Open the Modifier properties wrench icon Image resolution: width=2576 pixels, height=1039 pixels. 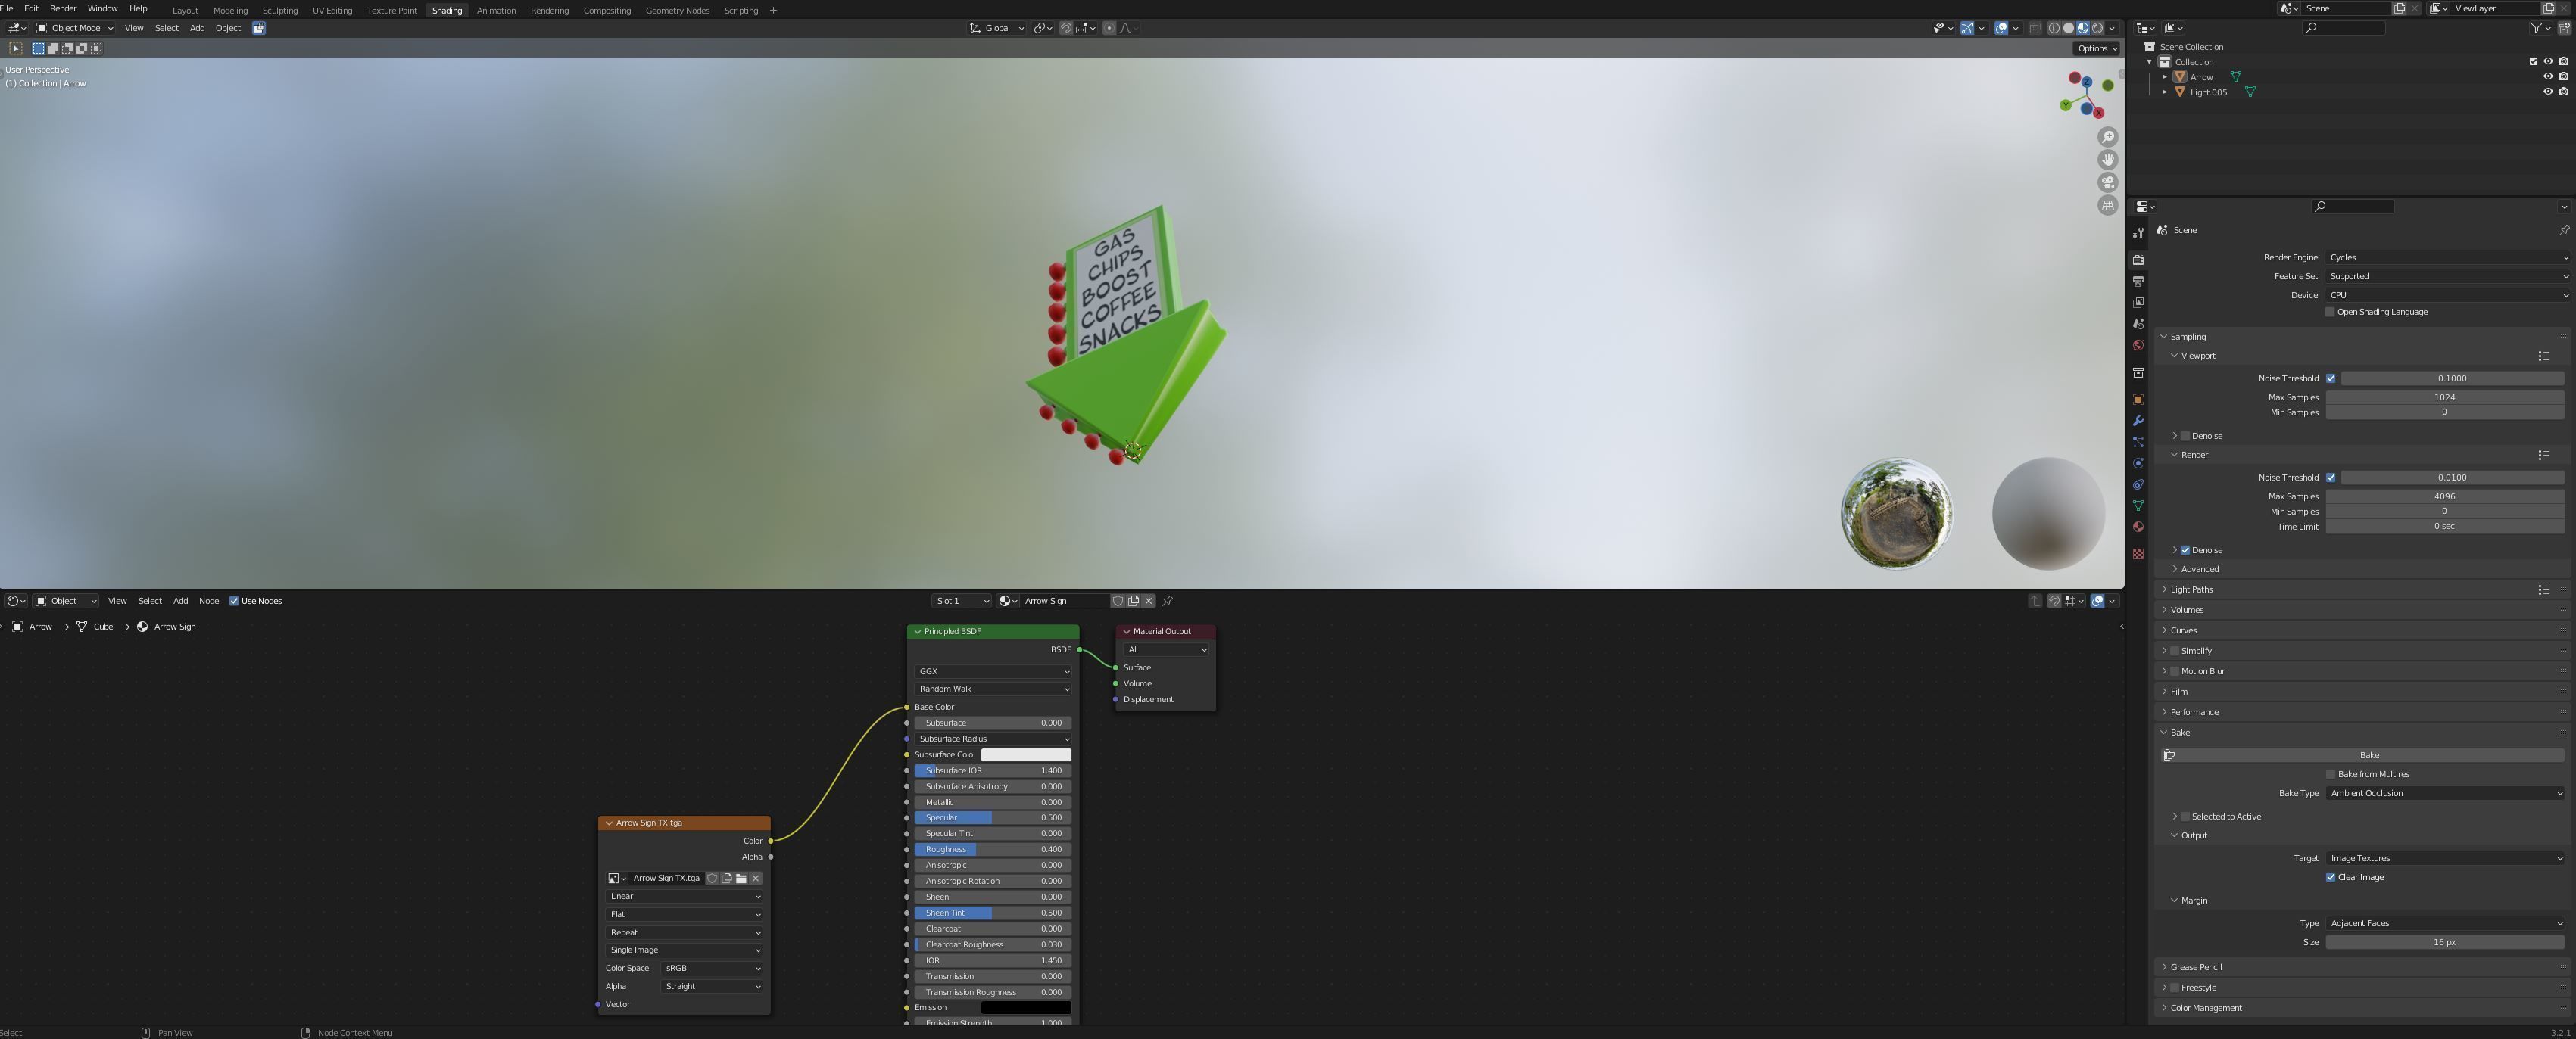coord(2138,421)
